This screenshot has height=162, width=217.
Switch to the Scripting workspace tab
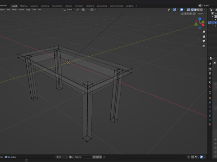click(x=130, y=6)
